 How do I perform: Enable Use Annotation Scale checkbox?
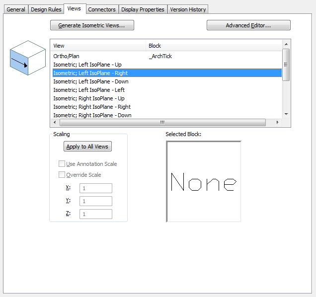coord(62,164)
